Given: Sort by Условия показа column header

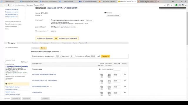Looking at the screenshot, I should [37, 64].
